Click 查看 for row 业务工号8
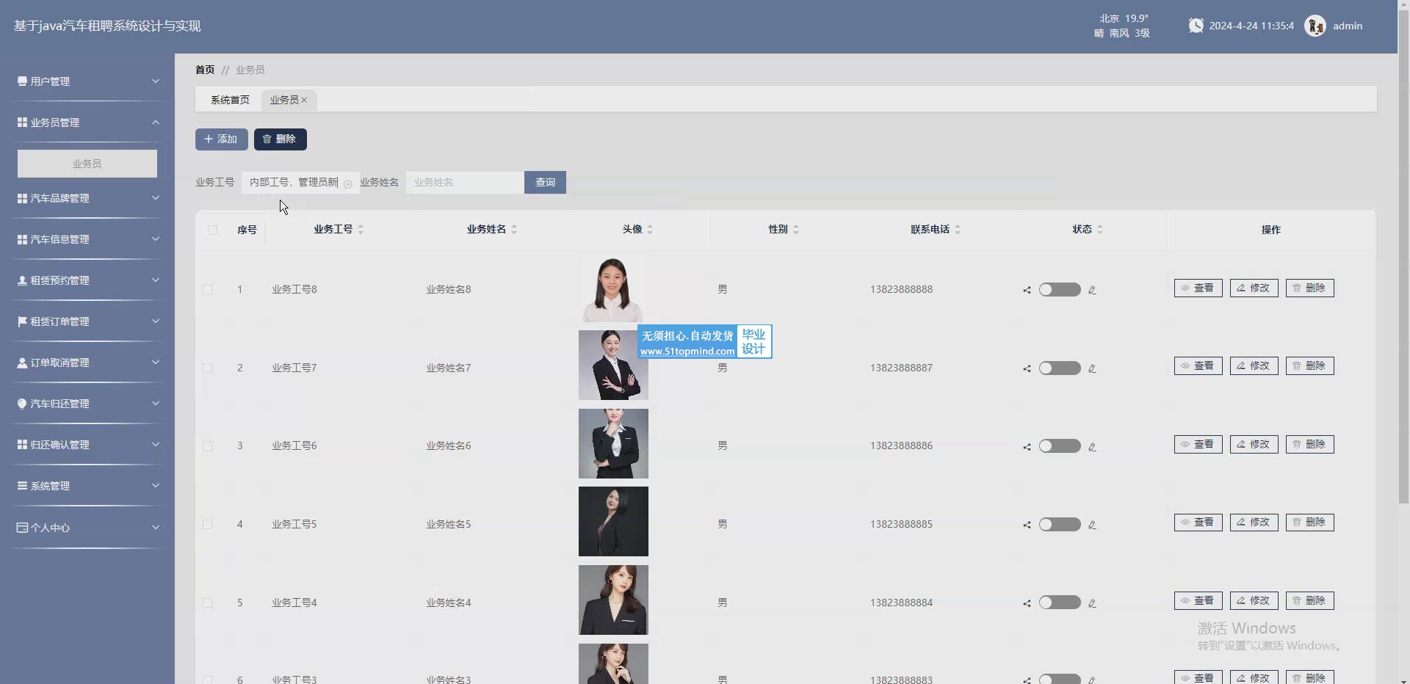The width and height of the screenshot is (1410, 684). (x=1198, y=288)
